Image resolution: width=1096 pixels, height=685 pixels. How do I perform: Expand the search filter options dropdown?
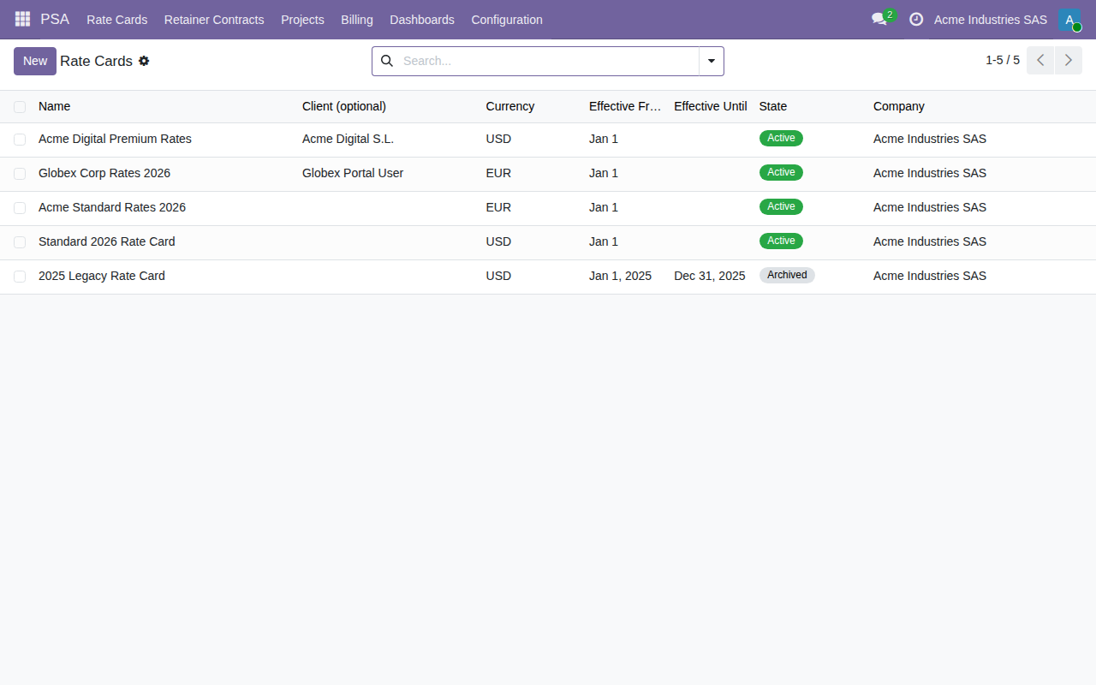pos(712,61)
